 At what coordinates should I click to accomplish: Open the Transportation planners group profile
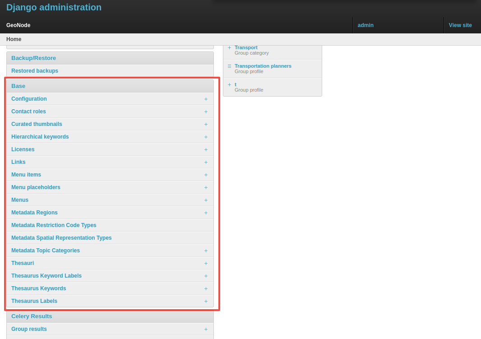tap(263, 66)
